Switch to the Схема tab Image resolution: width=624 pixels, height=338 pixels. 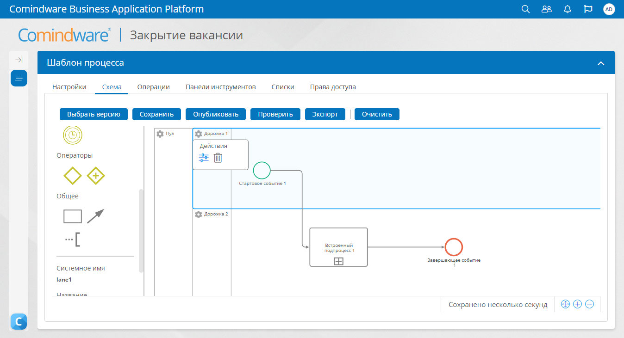pyautogui.click(x=112, y=87)
